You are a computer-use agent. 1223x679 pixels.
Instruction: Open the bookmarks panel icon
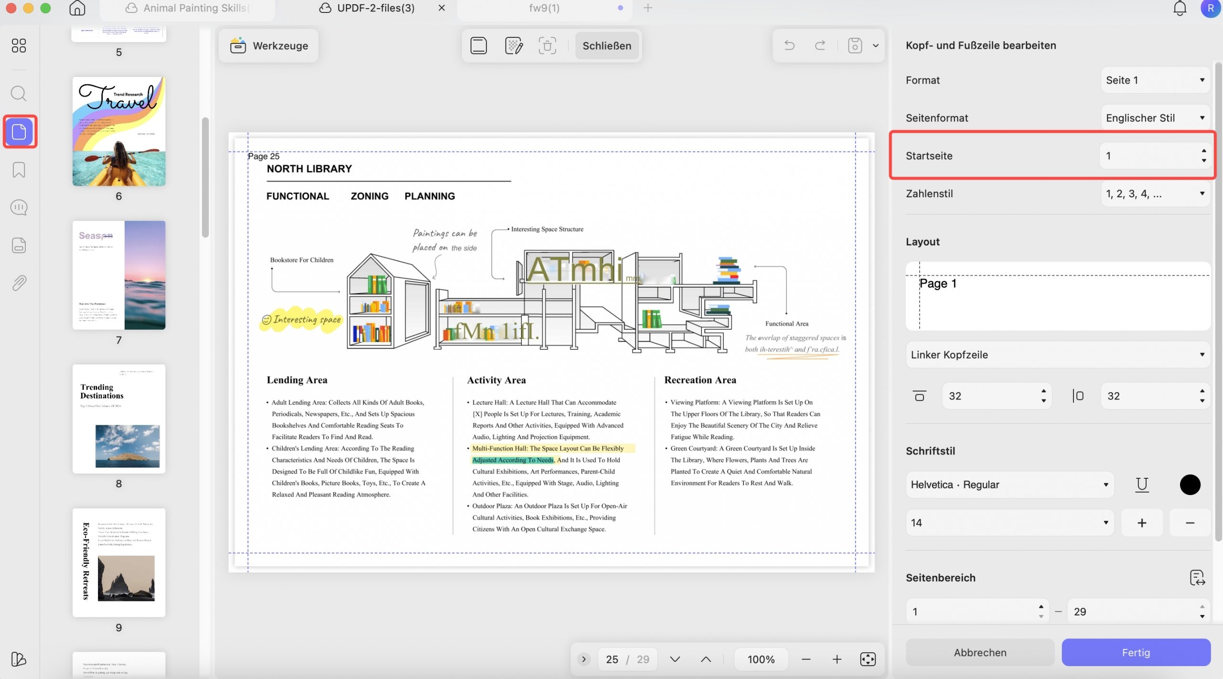point(19,170)
